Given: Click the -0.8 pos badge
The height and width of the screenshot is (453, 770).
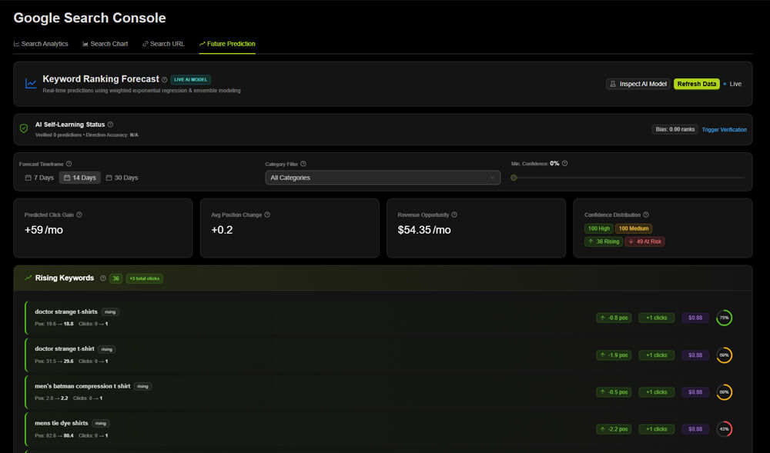Looking at the screenshot, I should pyautogui.click(x=614, y=318).
